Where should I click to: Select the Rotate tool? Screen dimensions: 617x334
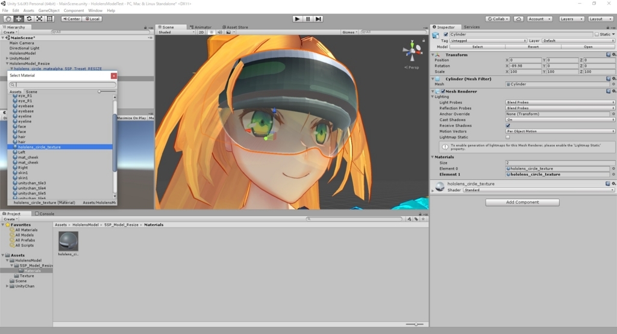click(29, 19)
